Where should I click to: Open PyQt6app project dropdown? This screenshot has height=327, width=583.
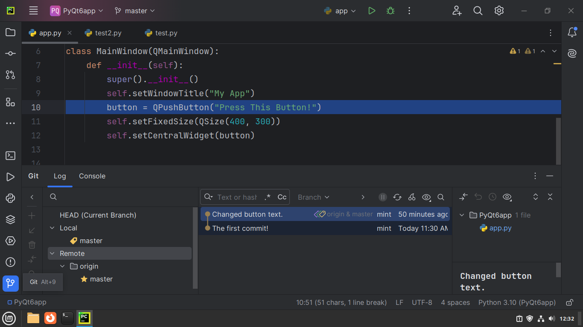[77, 11]
